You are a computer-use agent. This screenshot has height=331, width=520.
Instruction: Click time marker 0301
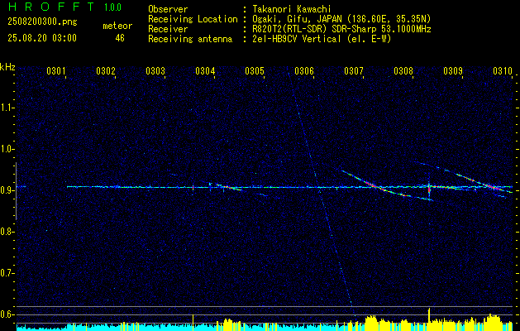coord(55,71)
